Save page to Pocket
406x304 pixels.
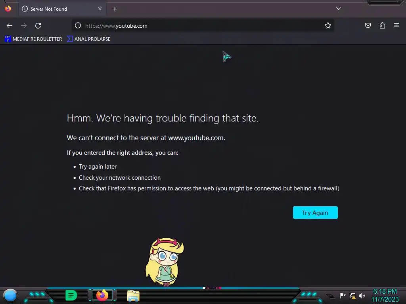click(x=368, y=25)
